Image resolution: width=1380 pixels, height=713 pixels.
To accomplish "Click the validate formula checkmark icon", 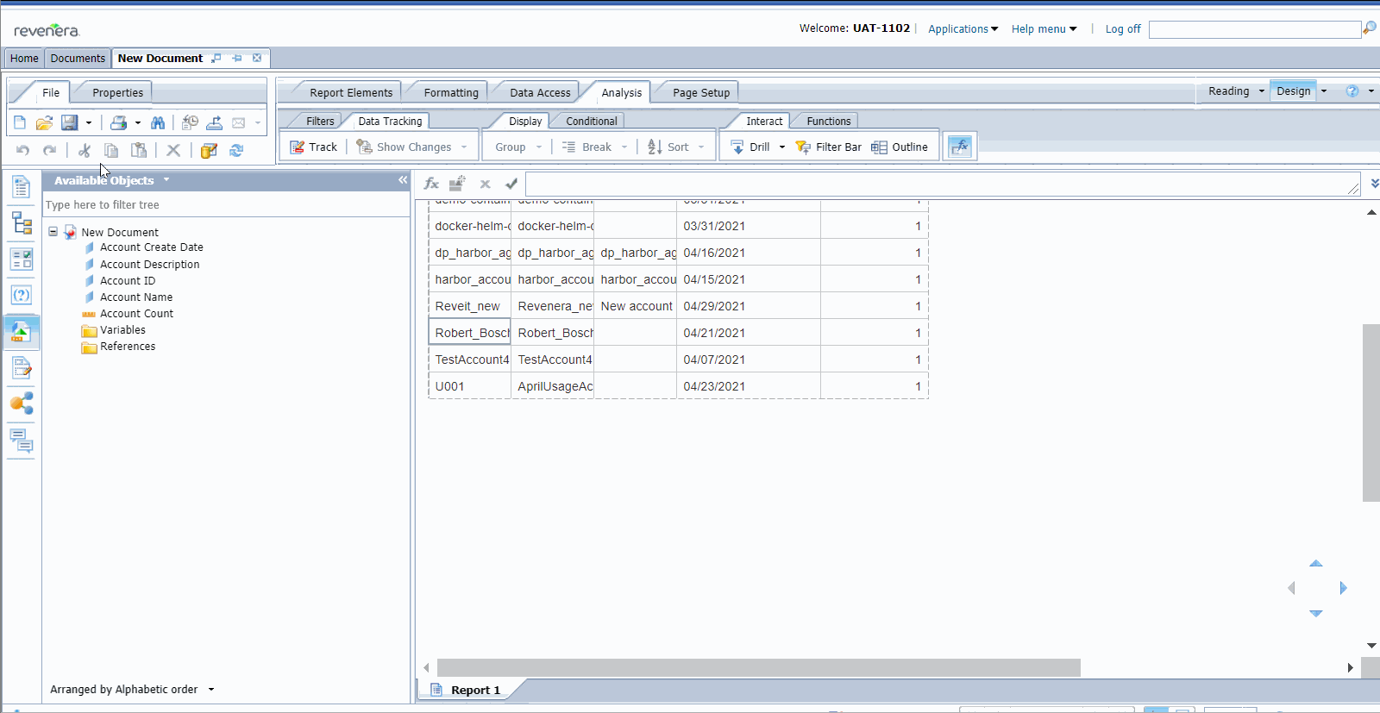I will (x=511, y=183).
